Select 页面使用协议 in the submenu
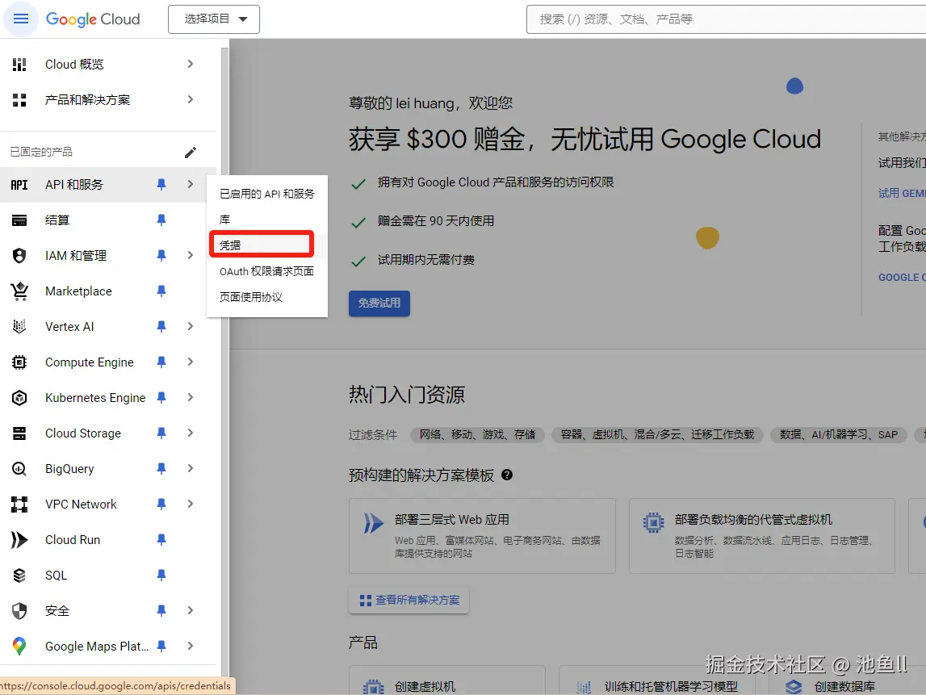The width and height of the screenshot is (926, 695). pos(267,297)
